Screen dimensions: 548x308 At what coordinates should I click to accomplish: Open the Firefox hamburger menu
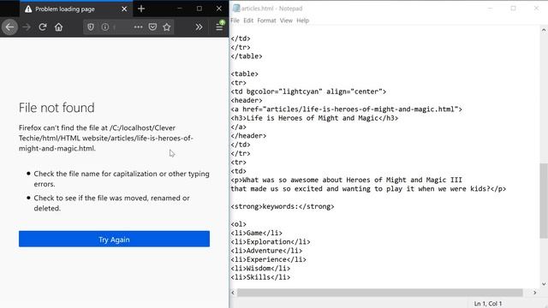[x=219, y=27]
